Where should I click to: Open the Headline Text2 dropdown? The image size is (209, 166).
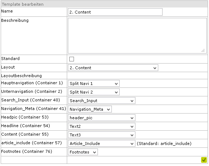[101, 126]
